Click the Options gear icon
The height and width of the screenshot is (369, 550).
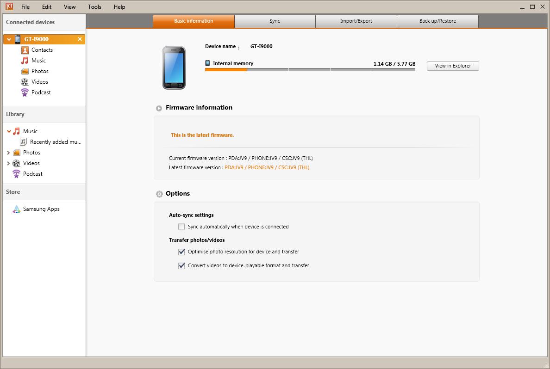coord(159,194)
